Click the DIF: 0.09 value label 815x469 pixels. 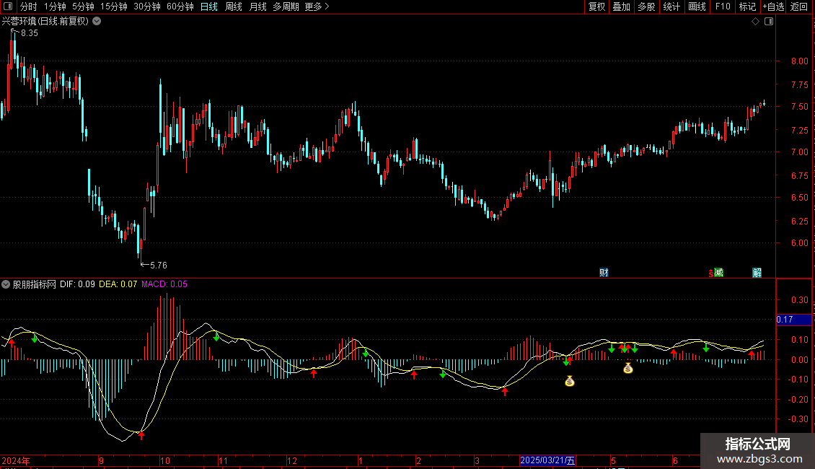[77, 284]
